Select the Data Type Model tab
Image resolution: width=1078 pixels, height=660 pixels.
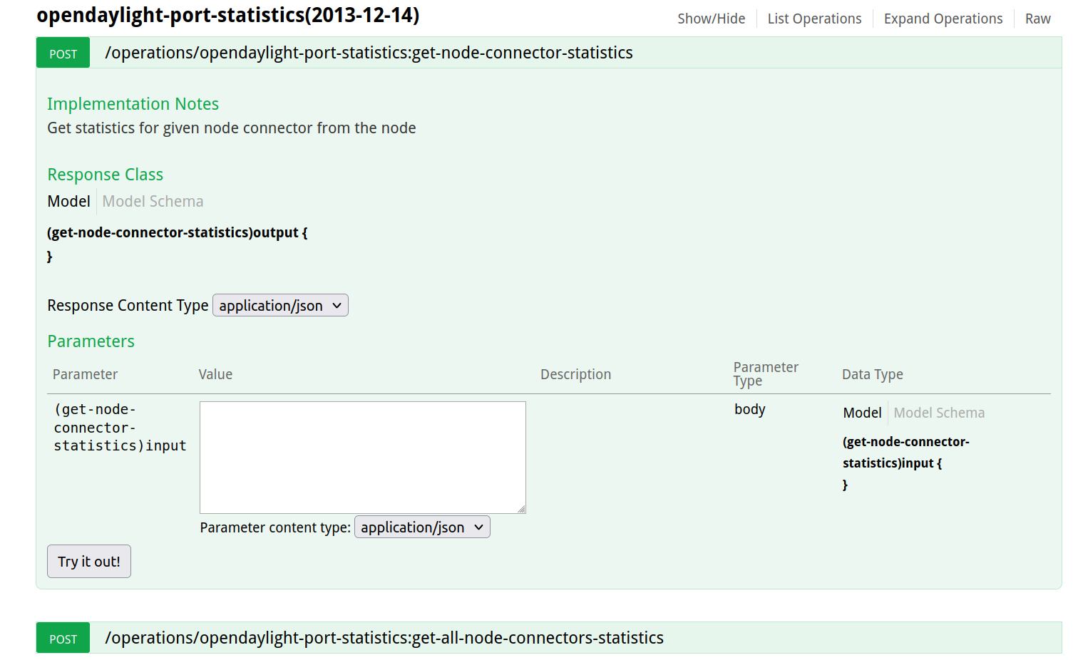click(862, 413)
